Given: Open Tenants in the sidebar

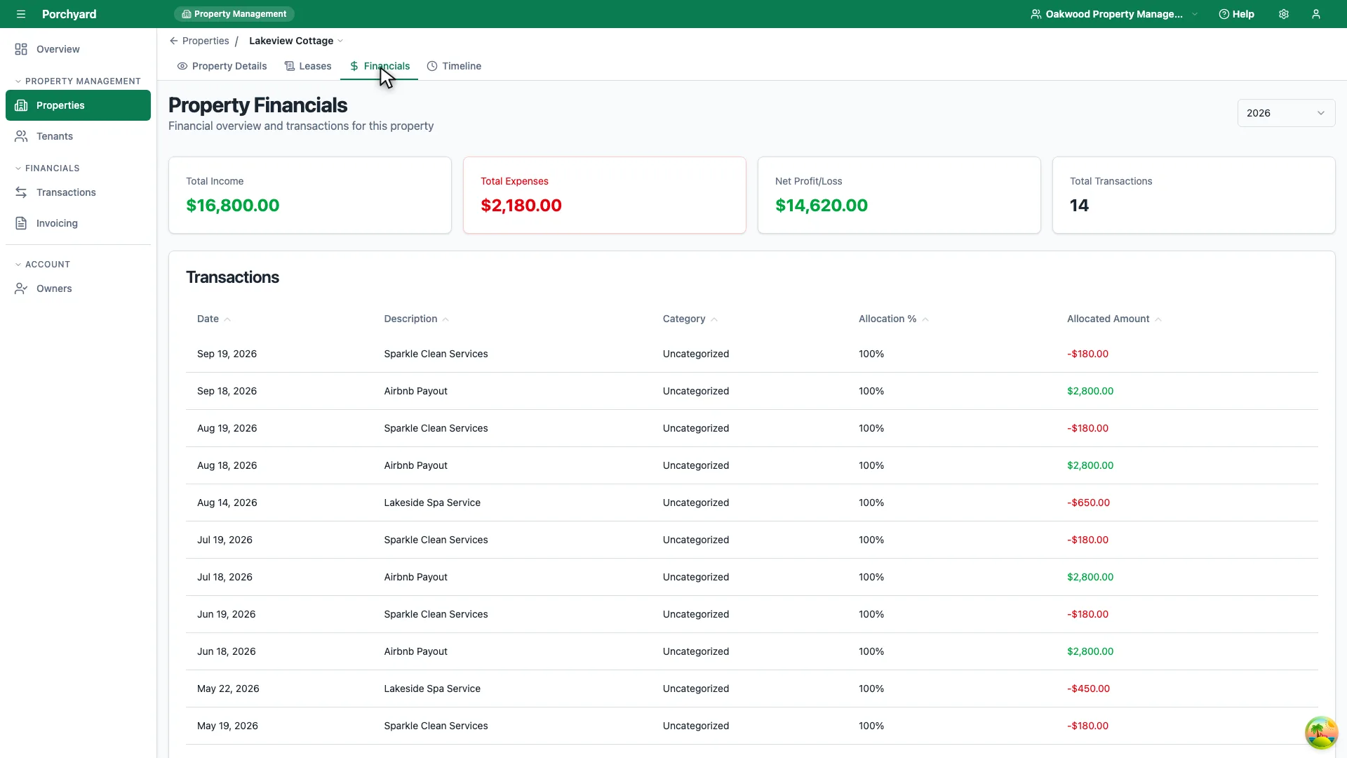Looking at the screenshot, I should [x=78, y=136].
